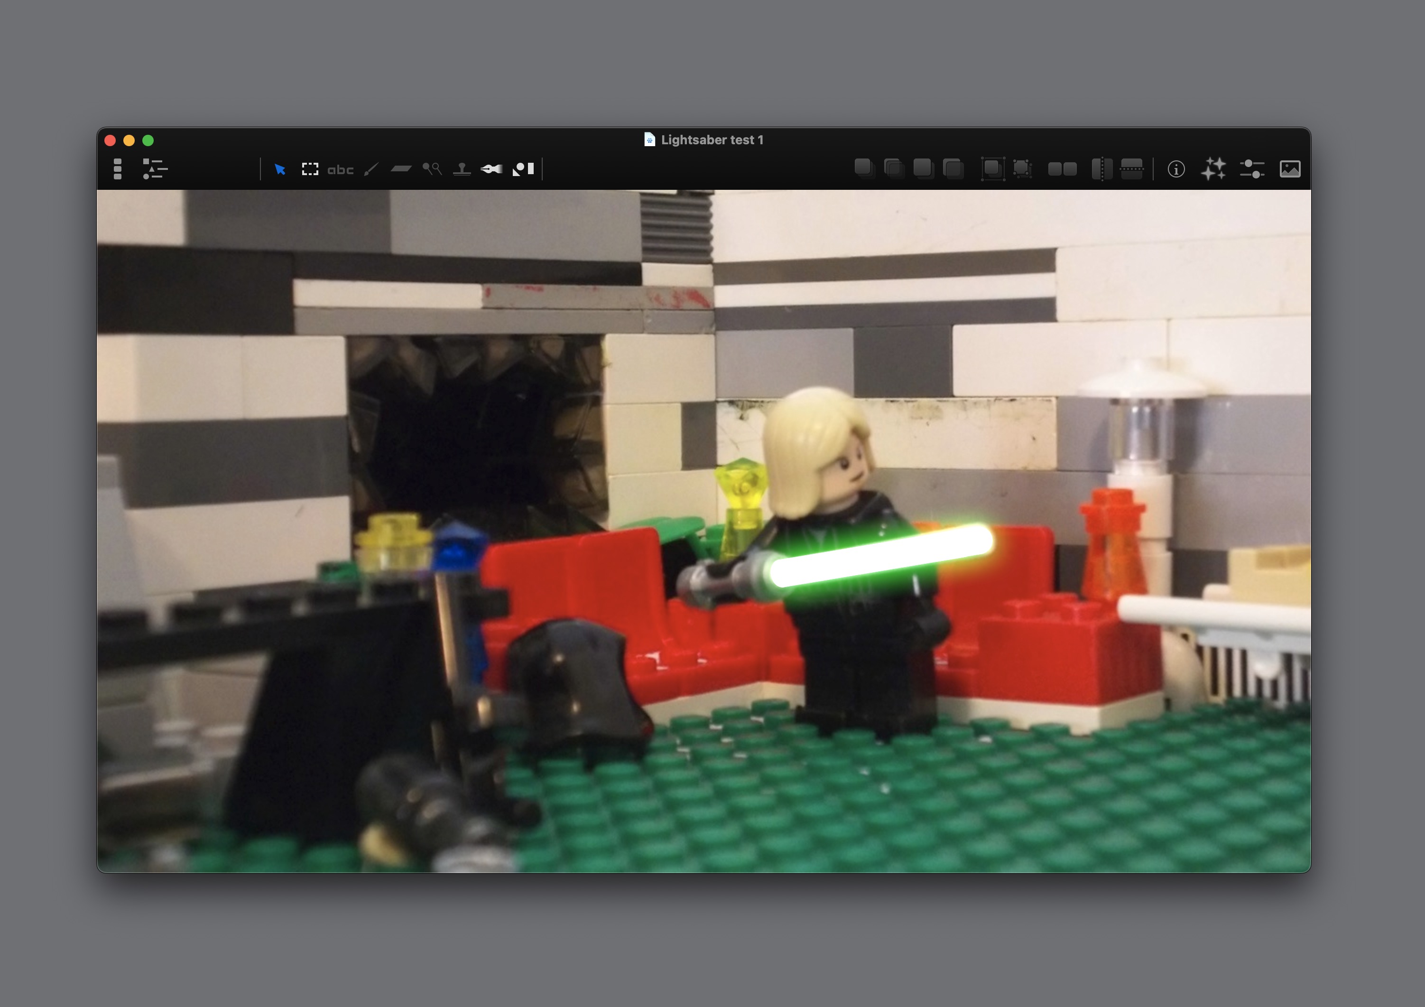Viewport: 1425px width, 1007px height.
Task: Choose the marquee selection tool
Action: pos(310,169)
